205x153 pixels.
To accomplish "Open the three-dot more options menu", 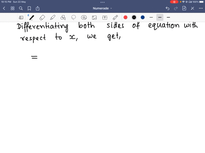I will pyautogui.click(x=201, y=8).
